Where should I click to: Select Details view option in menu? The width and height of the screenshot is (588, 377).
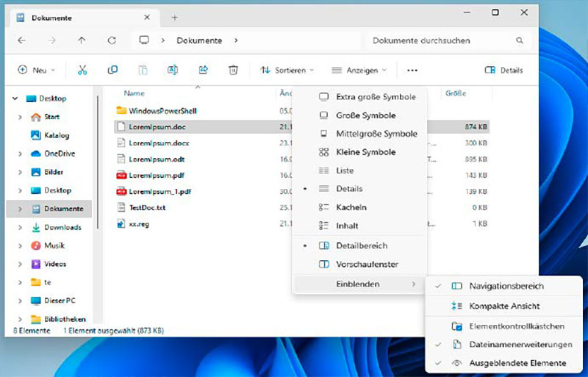(359, 189)
